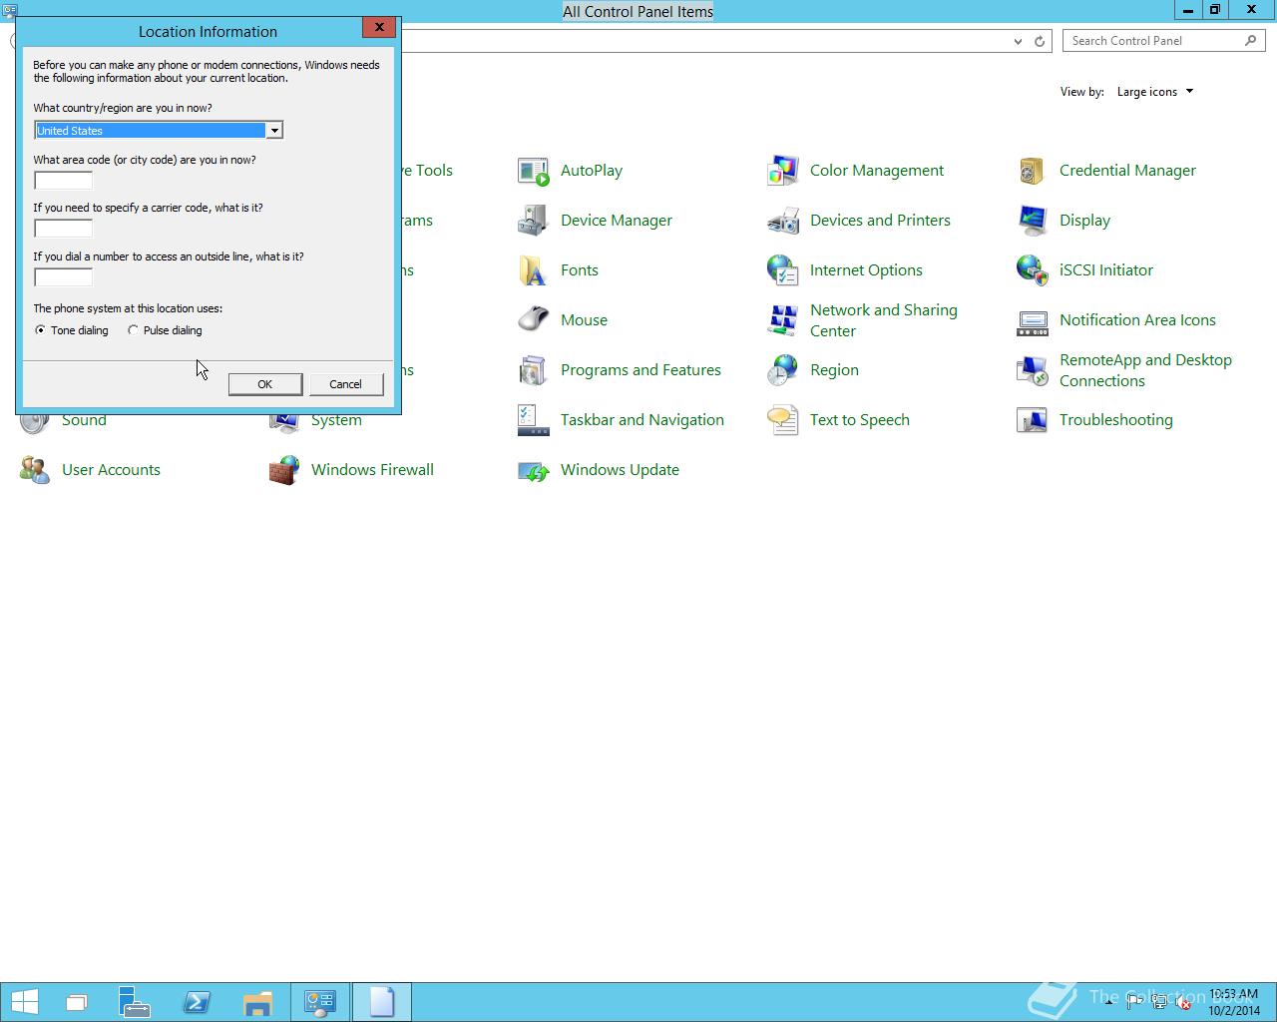Open the User Accounts icon
Viewport: 1277px width, 1022px height.
(x=35, y=470)
